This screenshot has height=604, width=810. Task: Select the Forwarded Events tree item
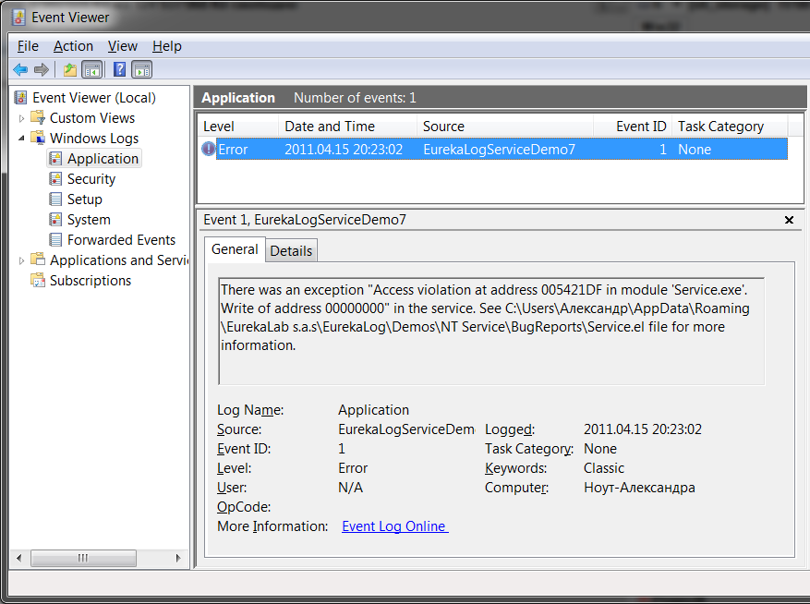click(121, 240)
